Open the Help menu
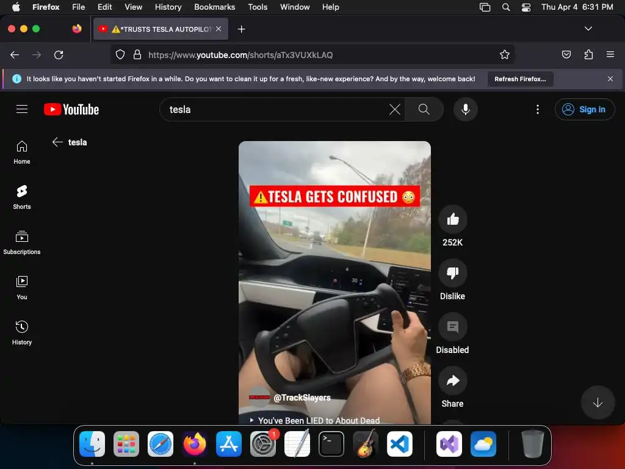625x469 pixels. pos(330,7)
